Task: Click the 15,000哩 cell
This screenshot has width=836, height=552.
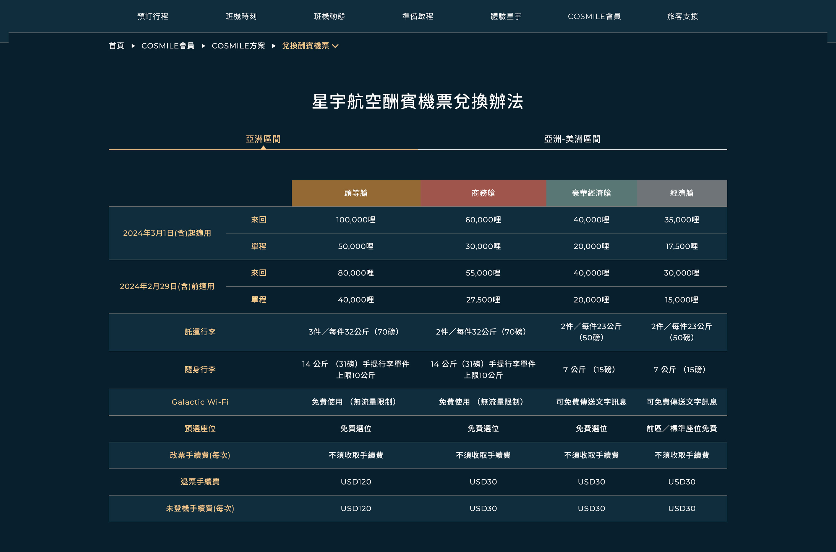Action: coord(681,299)
